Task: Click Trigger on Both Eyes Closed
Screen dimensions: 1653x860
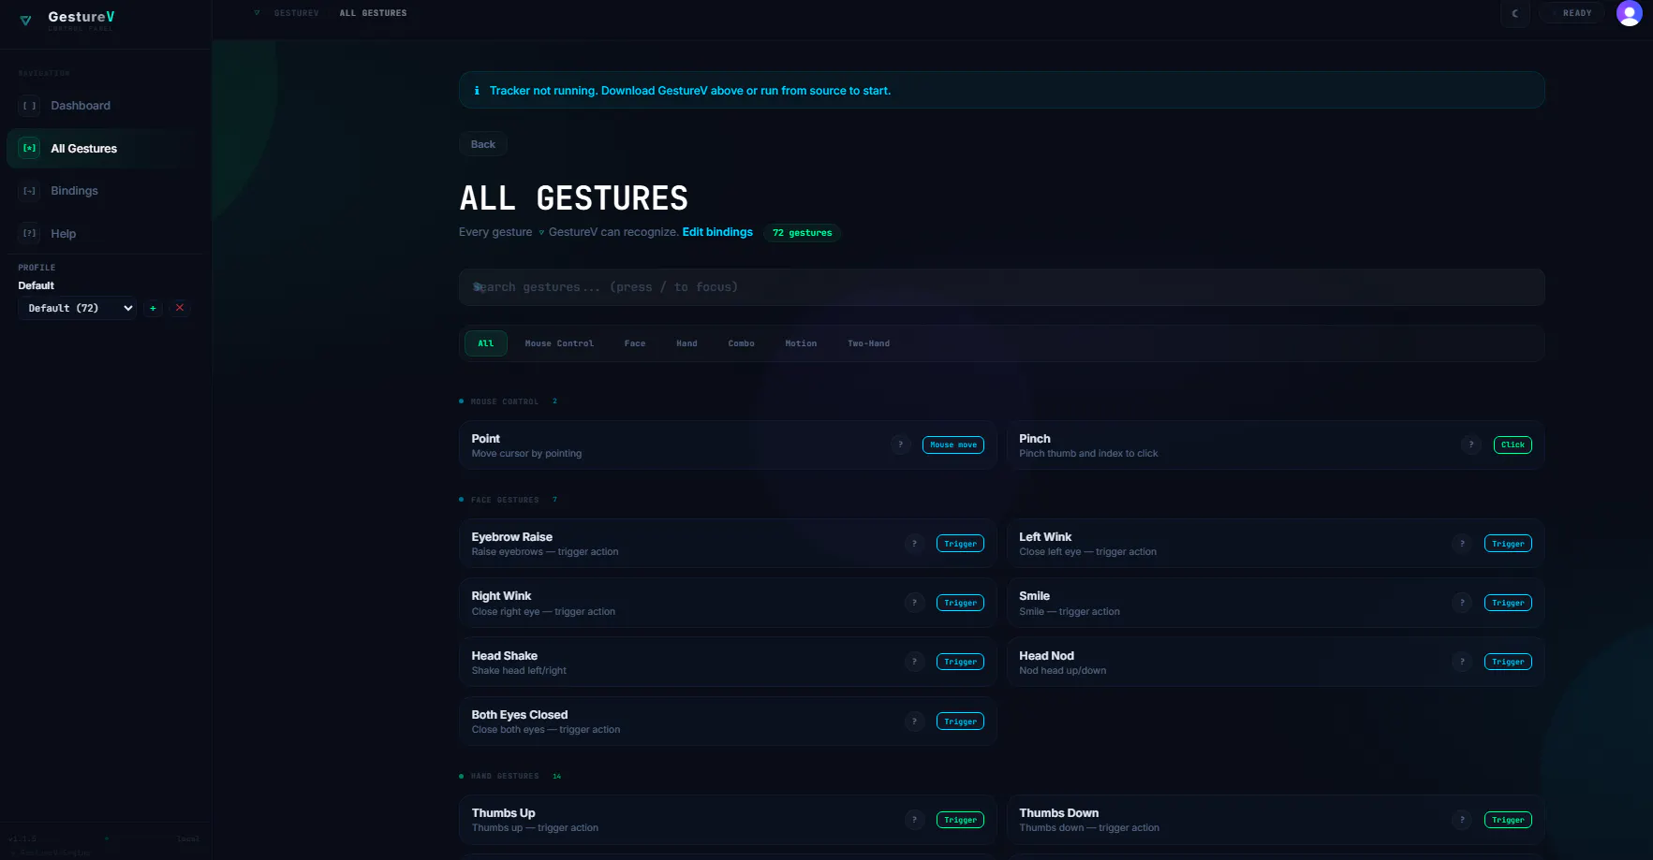Action: [960, 722]
